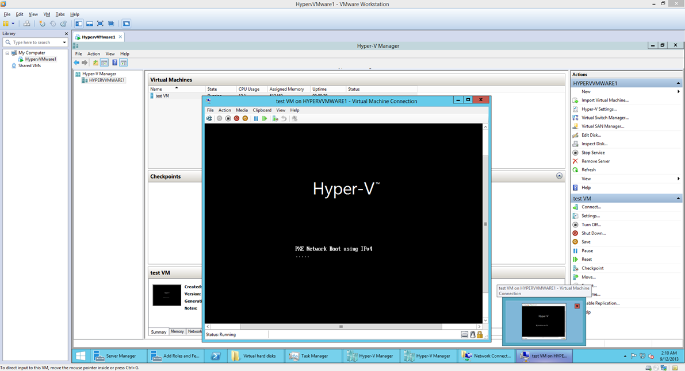Expand the New submenu in Actions
Viewport: 685px width, 371px height.
(679, 92)
